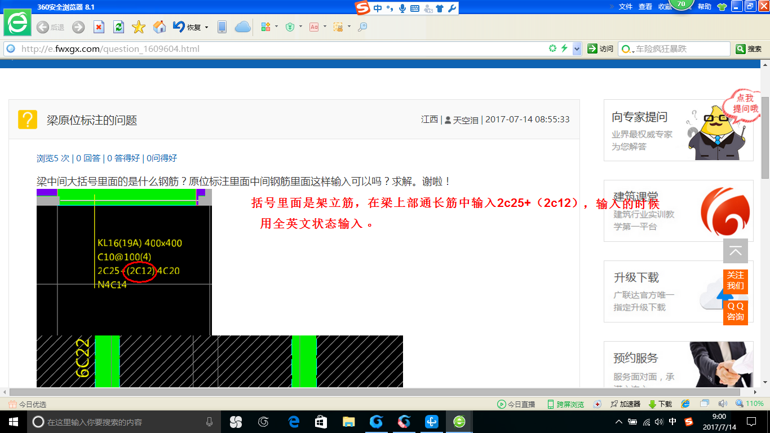Open 今日优选 in the status bar
Viewport: 770px width, 433px height.
point(28,404)
